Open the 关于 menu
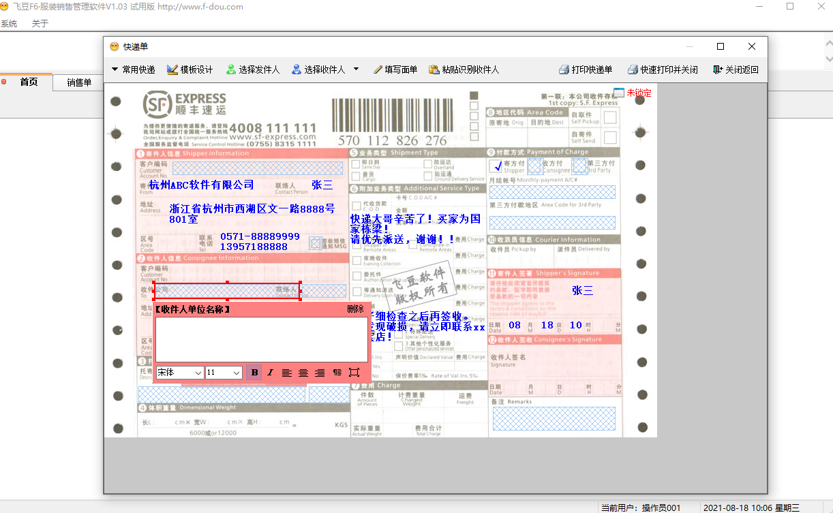833x513 pixels. click(x=40, y=24)
